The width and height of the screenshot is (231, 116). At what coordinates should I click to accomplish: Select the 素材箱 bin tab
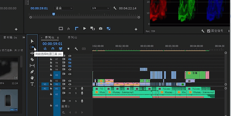click(10, 38)
